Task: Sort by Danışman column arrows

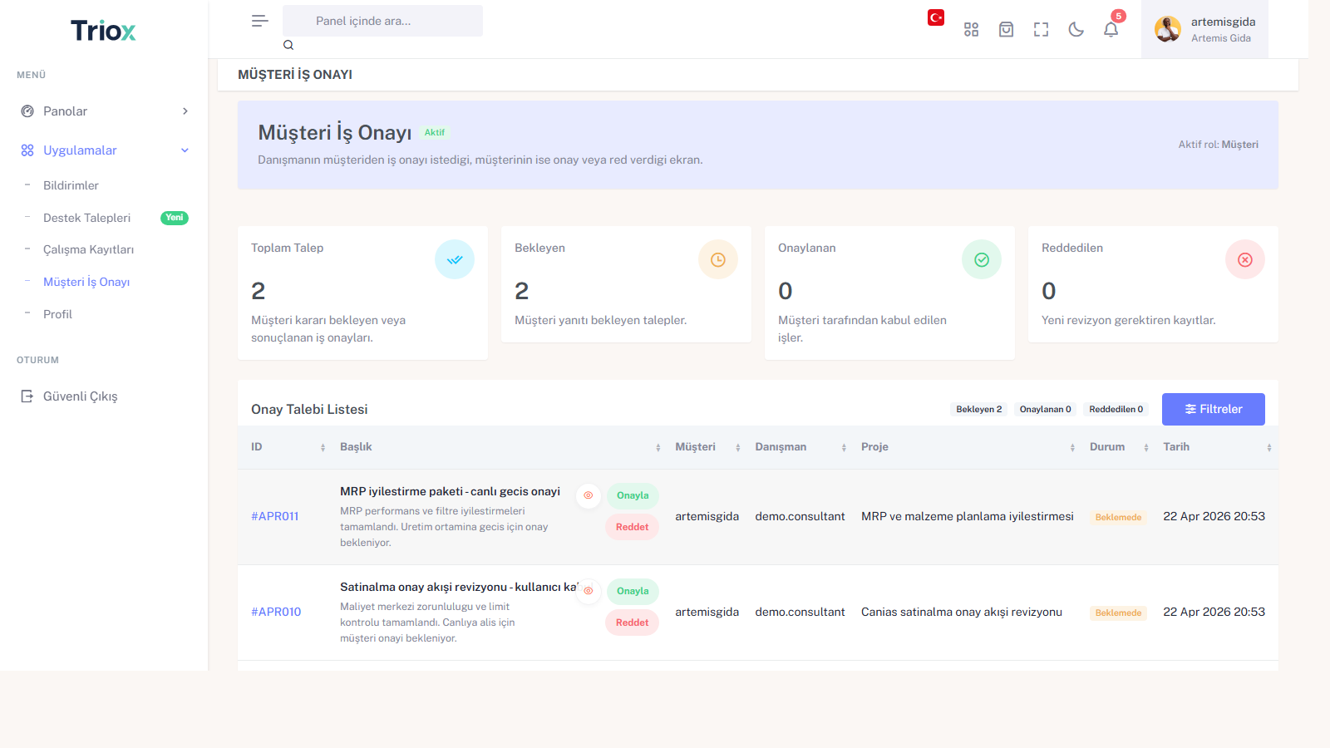Action: (x=844, y=448)
